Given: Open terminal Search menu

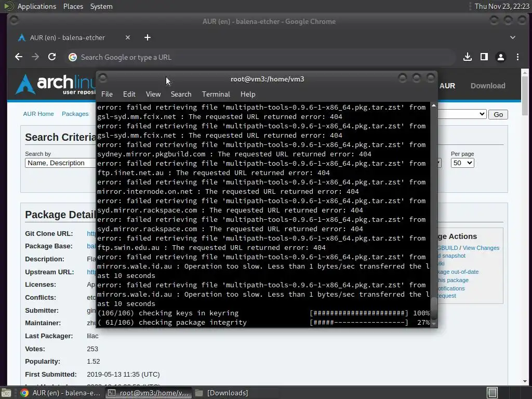Looking at the screenshot, I should click(x=181, y=95).
